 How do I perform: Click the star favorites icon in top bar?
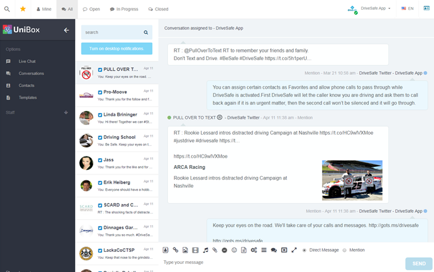23,9
